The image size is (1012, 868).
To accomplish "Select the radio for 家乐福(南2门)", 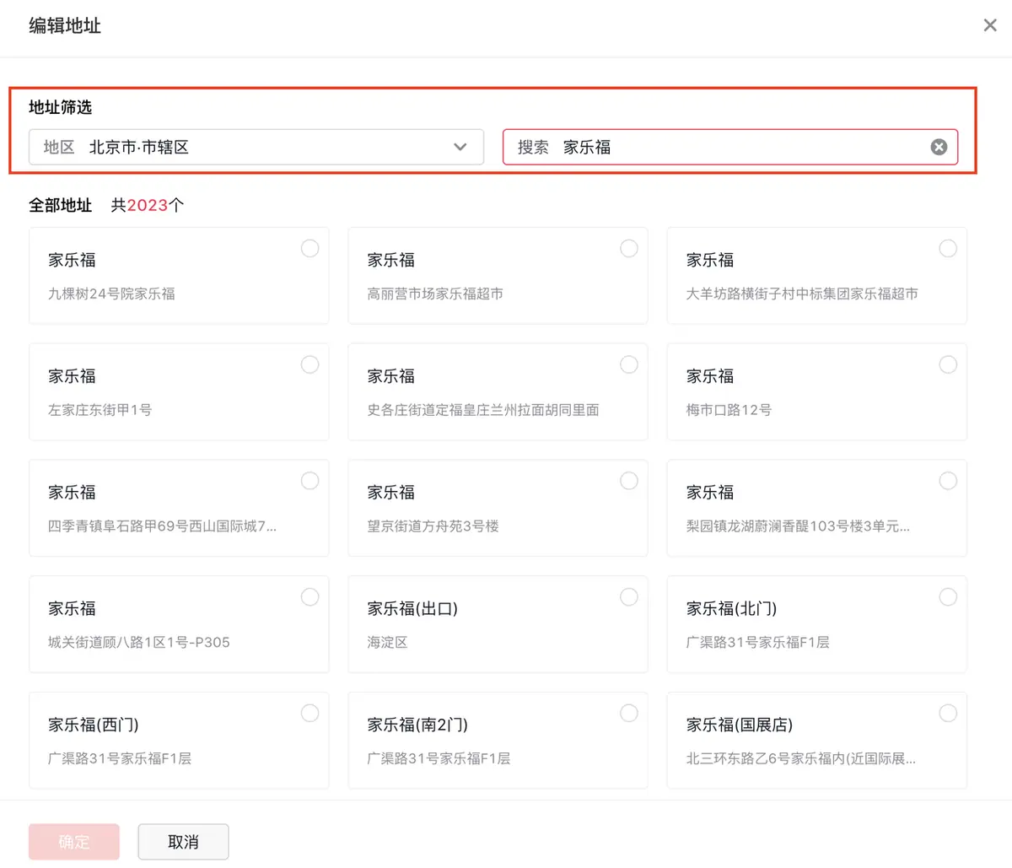I will pyautogui.click(x=629, y=714).
